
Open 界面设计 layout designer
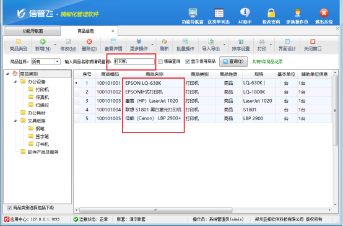coord(287,45)
